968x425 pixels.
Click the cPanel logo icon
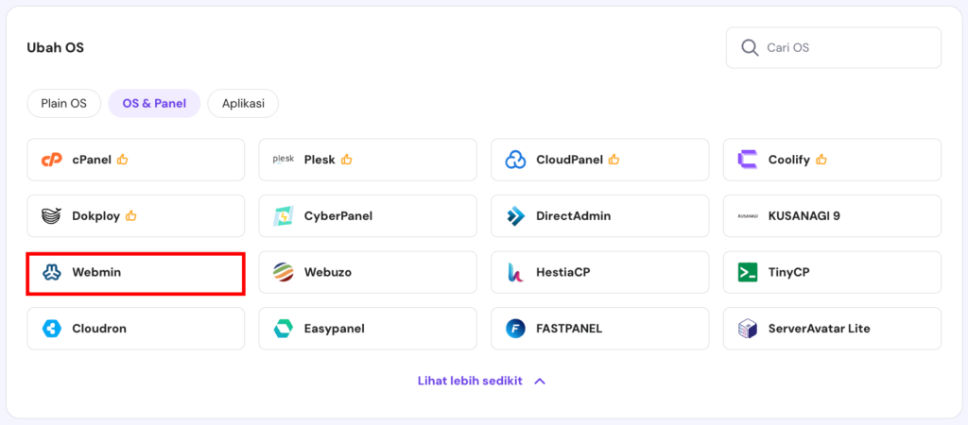pos(51,160)
